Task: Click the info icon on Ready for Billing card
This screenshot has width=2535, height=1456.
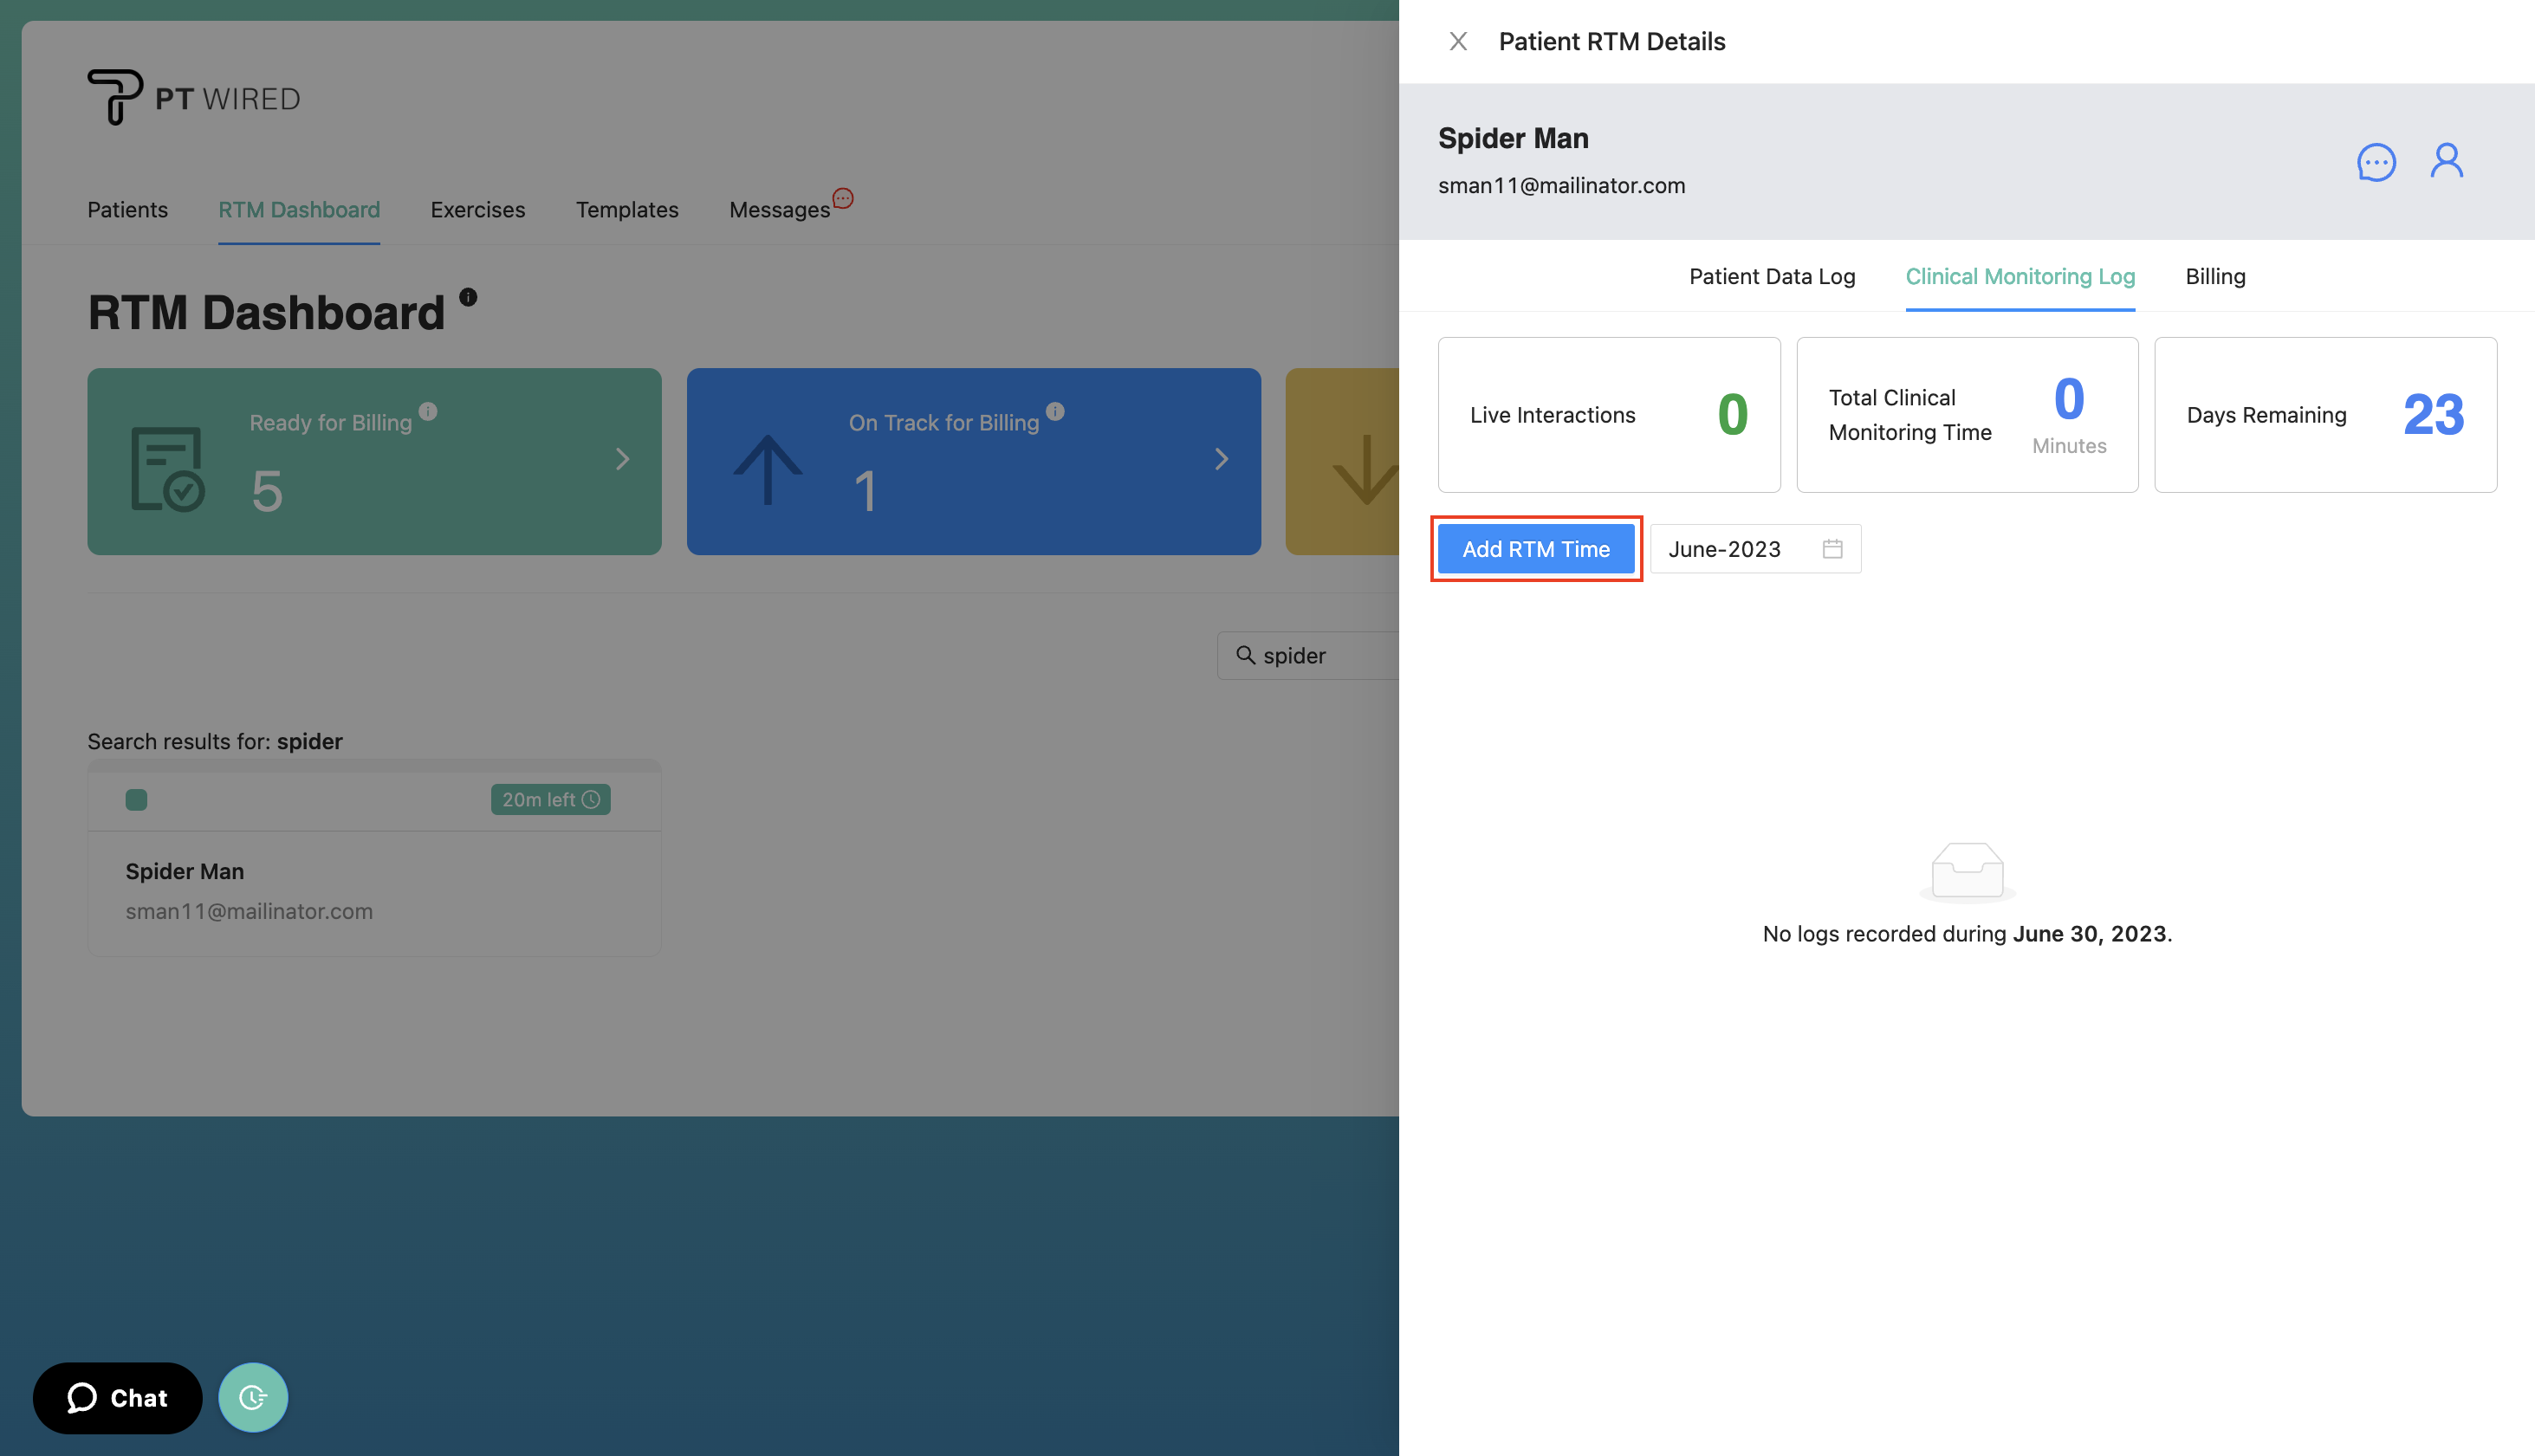Action: point(430,410)
